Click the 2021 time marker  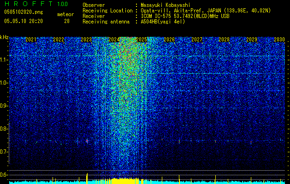pyautogui.click(x=31, y=40)
